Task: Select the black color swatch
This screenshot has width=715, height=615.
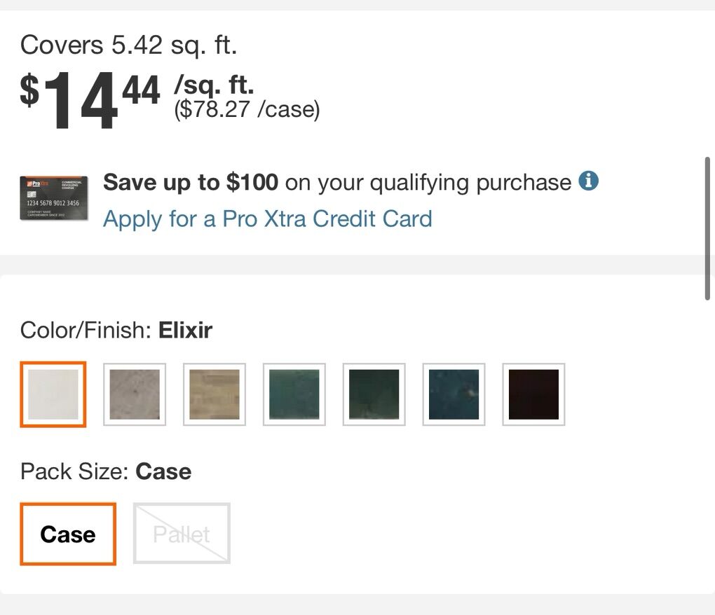Action: (534, 394)
